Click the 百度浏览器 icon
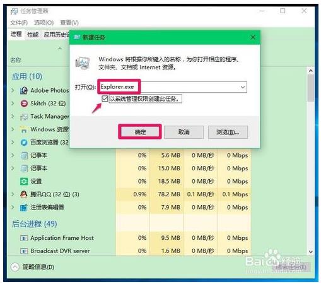Screen dimensions: 321x284 tap(24, 143)
